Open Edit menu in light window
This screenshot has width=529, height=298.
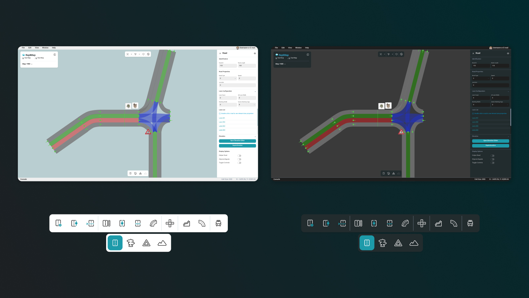point(30,48)
